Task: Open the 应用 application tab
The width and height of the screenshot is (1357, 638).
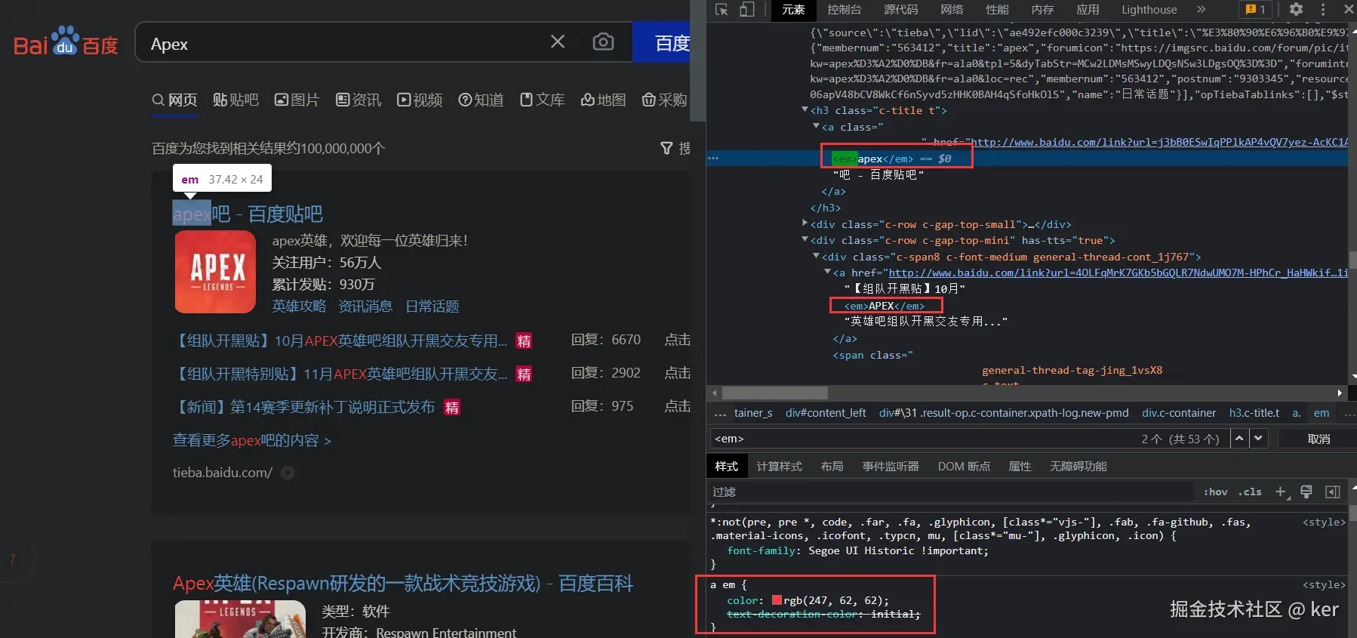Action: click(1088, 10)
